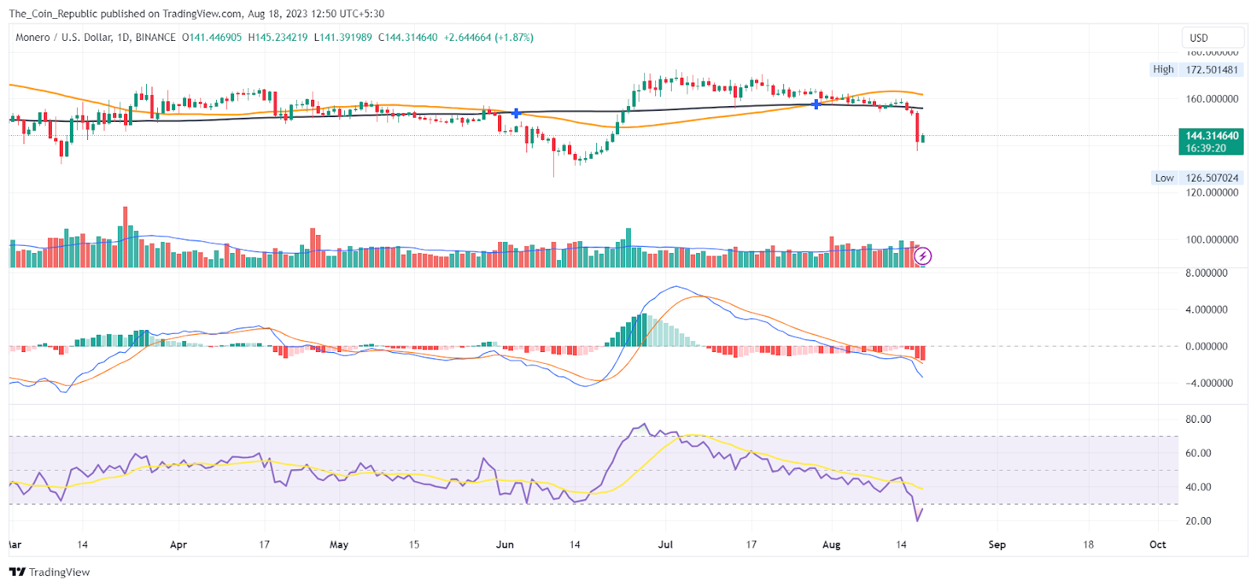Screen dimensions: 1257x587
Task: Click the 100.000000 price axis label
Action: [1212, 240]
